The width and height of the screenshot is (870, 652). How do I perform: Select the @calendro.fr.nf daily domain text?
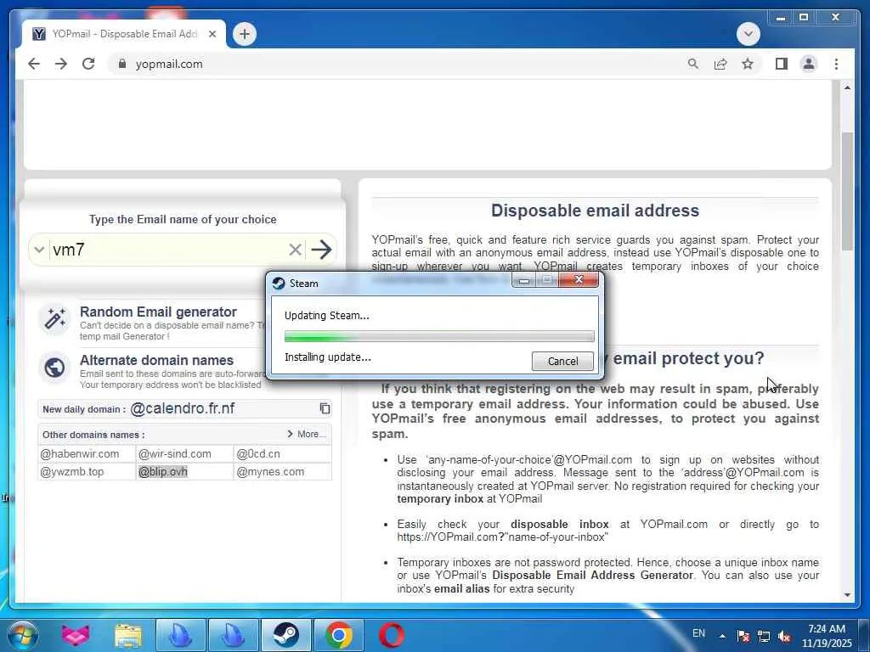[x=182, y=408]
